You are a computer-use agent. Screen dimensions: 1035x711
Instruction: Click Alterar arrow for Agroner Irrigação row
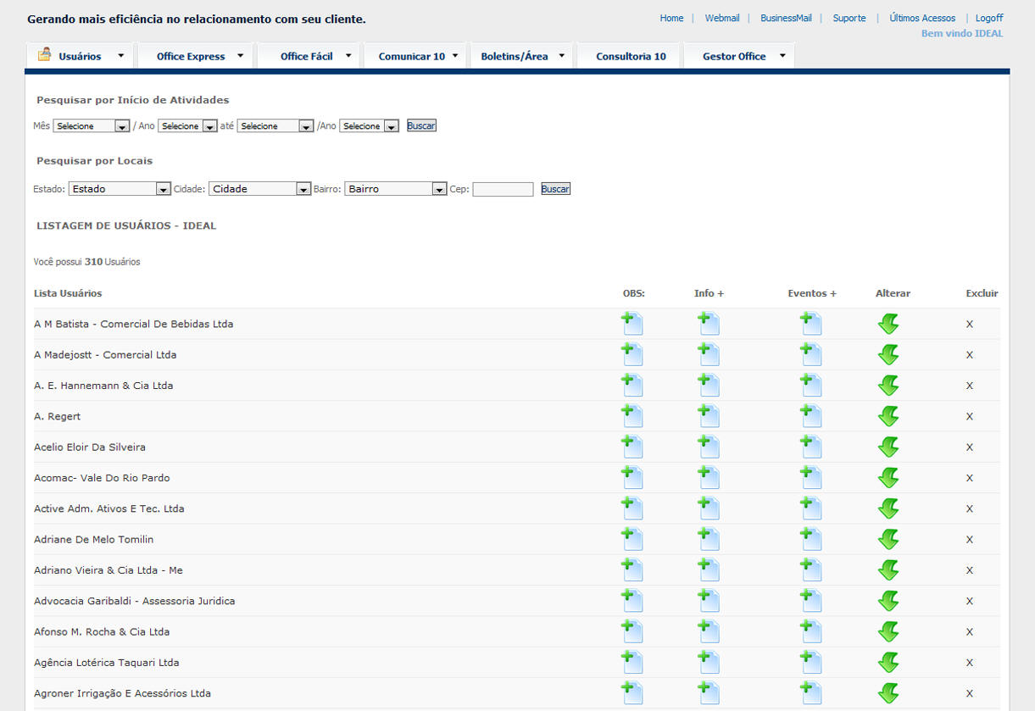[888, 693]
